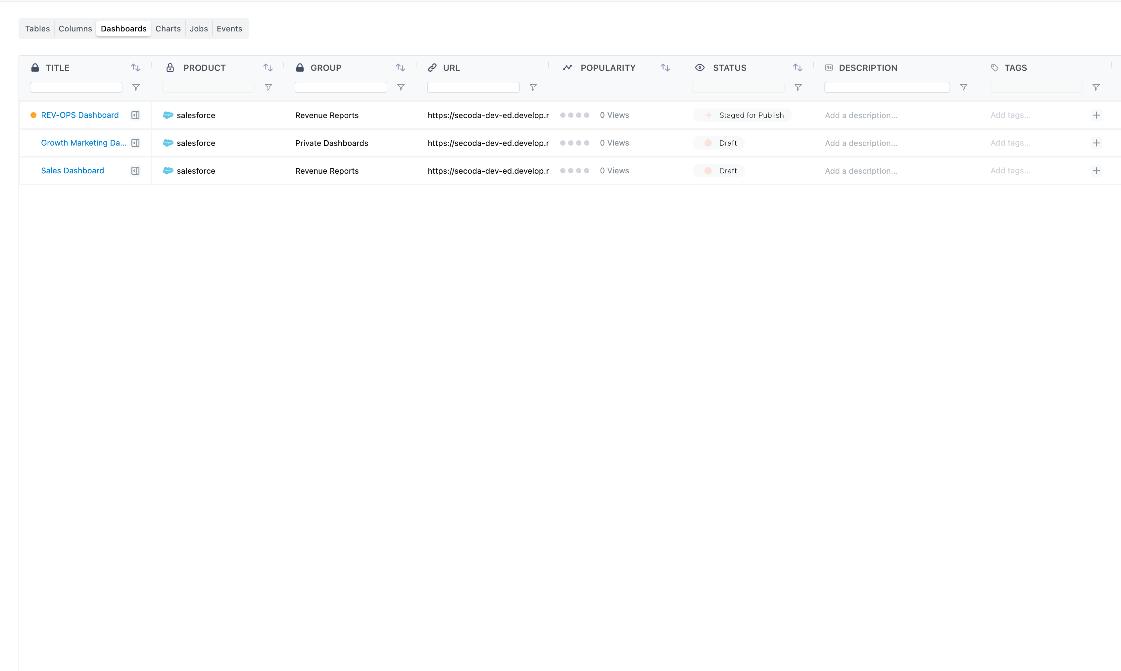
Task: Click the URL column filter funnel icon
Action: click(x=533, y=87)
